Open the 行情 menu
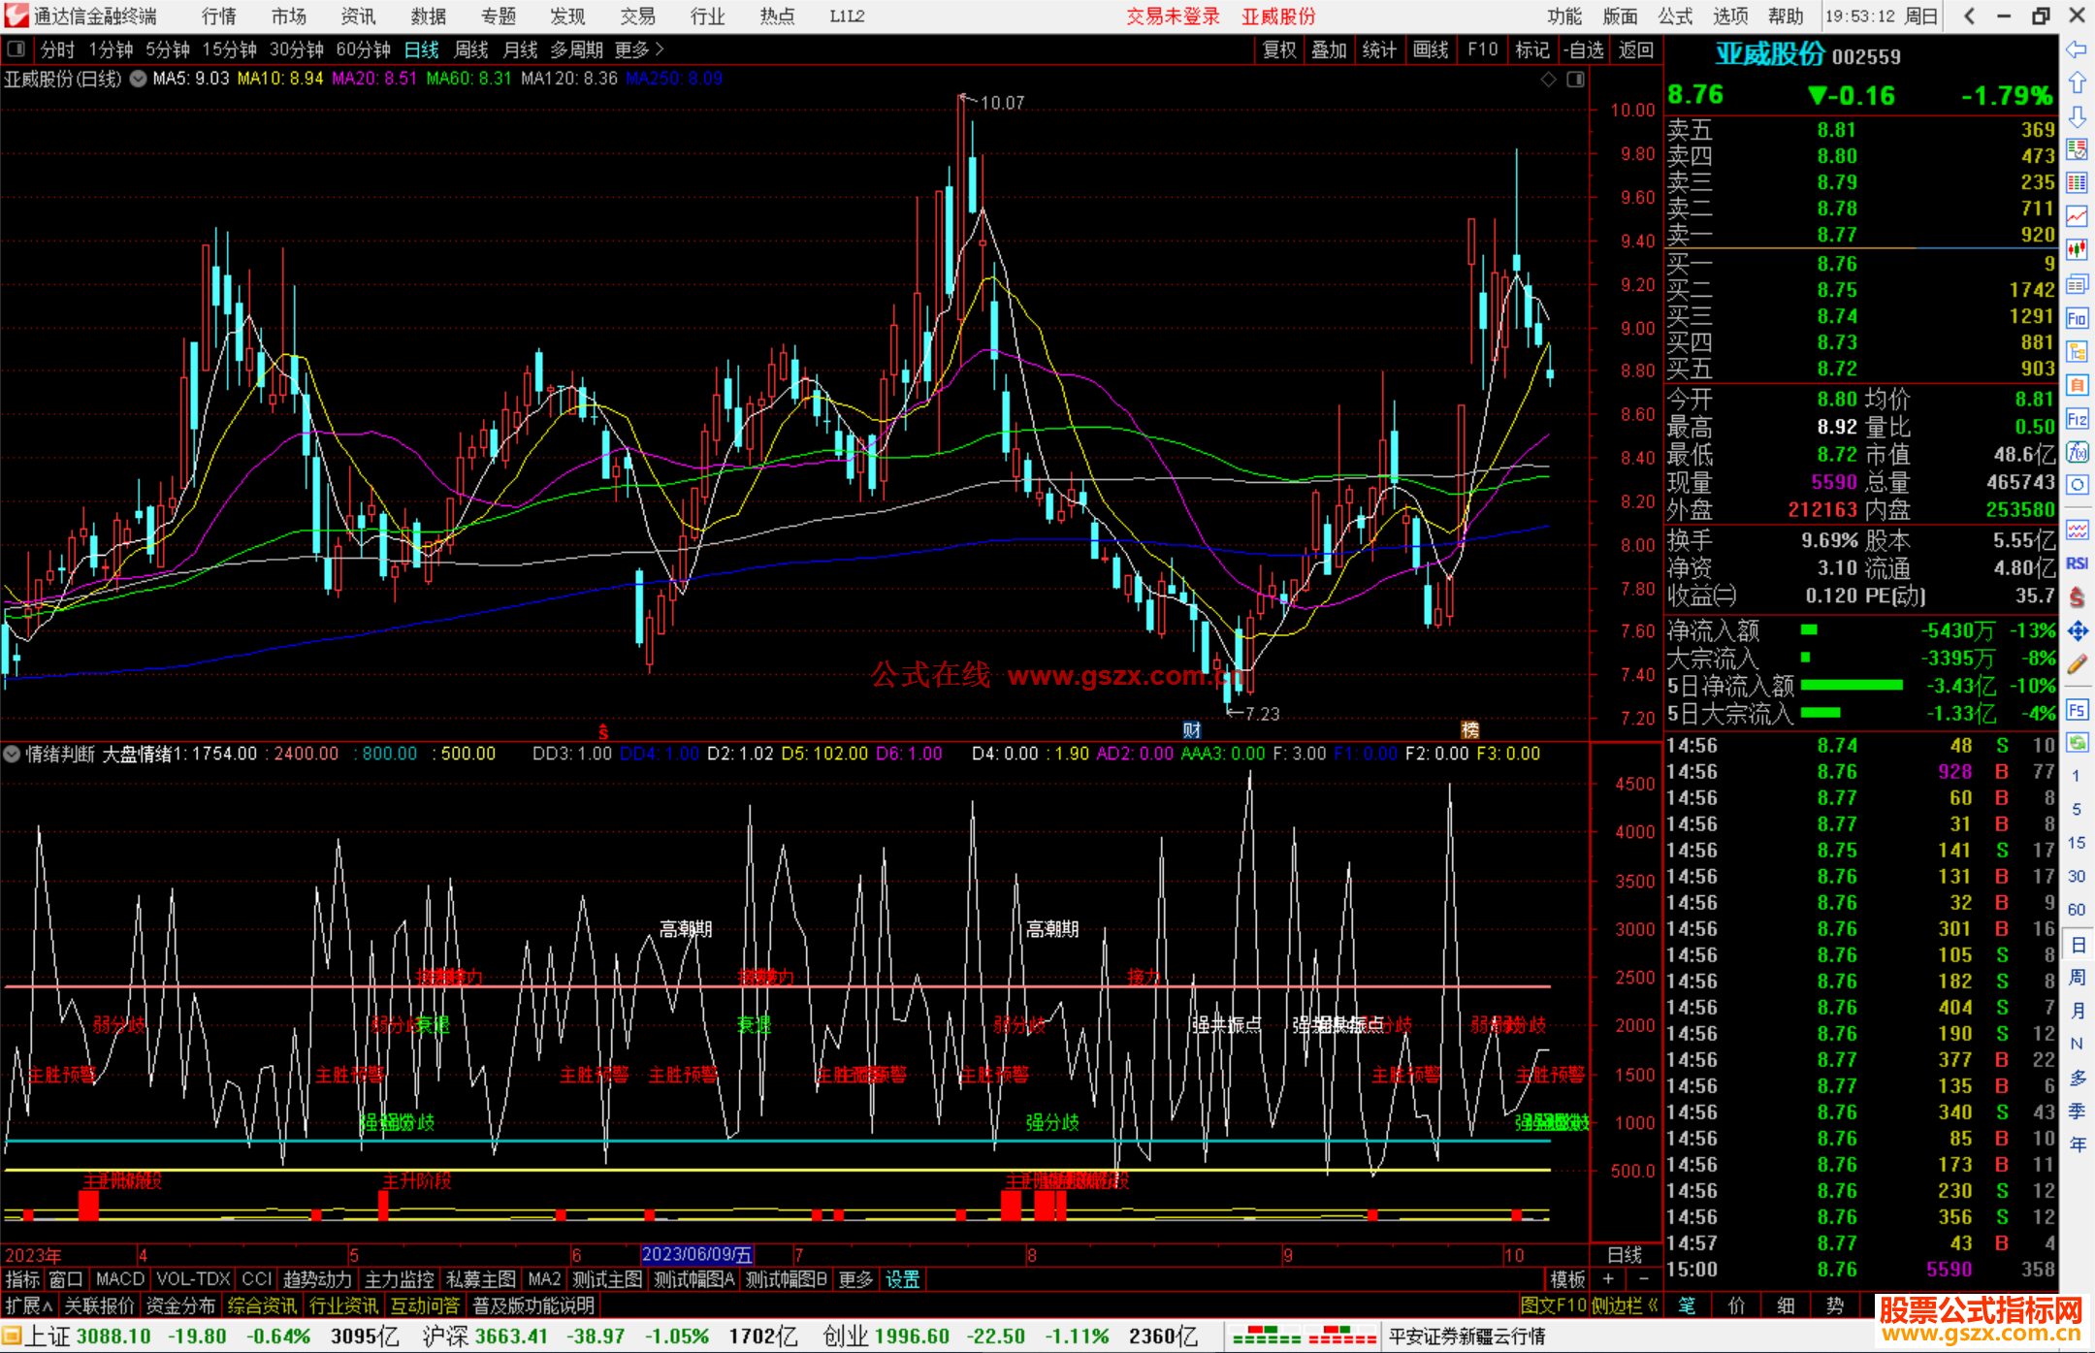Screen dimensions: 2095x1353 click(218, 16)
